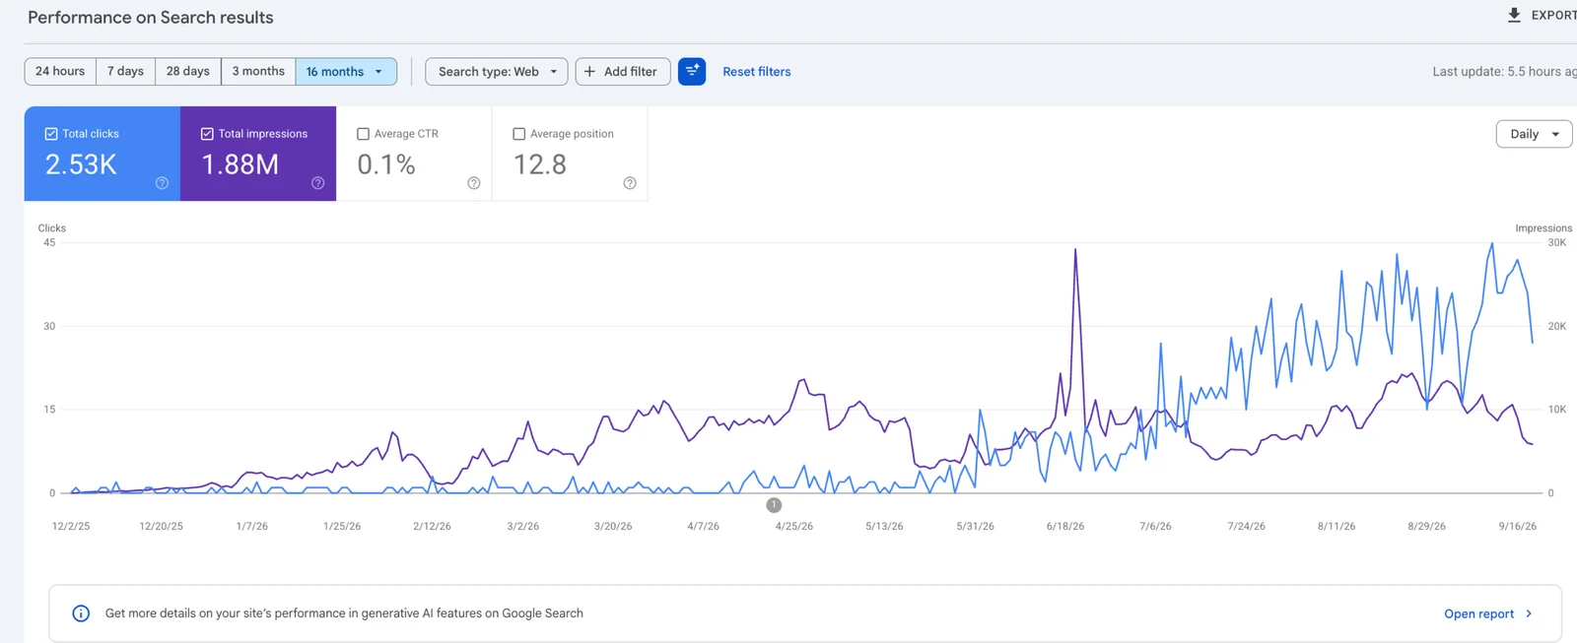The height and width of the screenshot is (643, 1577).
Task: Open help icon on Total impressions card
Action: 317,183
